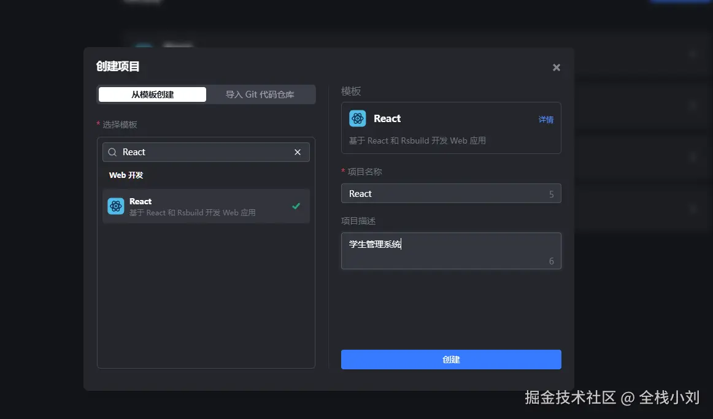This screenshot has height=419, width=713.
Task: Click the green checkmark on React template
Action: click(x=296, y=206)
